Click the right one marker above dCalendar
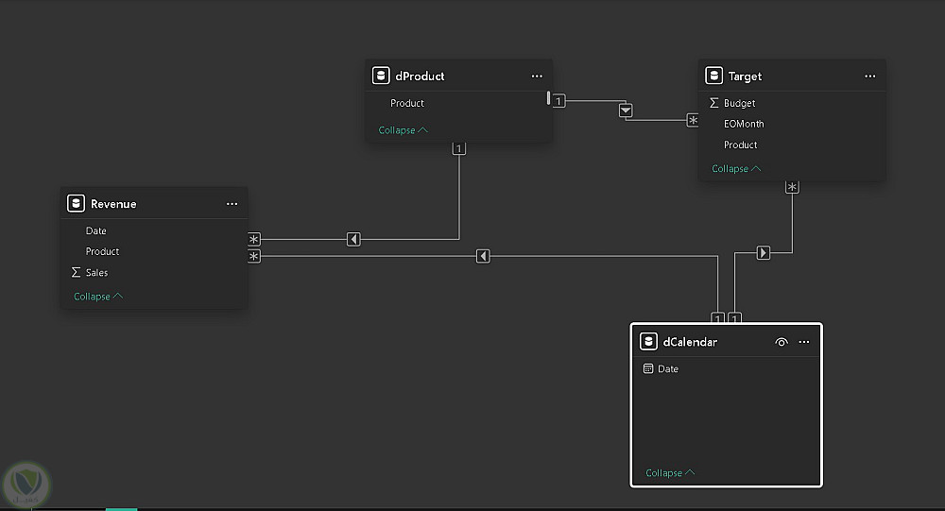The width and height of the screenshot is (945, 511). 734,317
